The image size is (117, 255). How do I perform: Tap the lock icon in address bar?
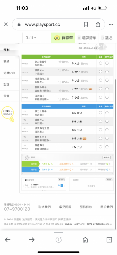tap(19, 24)
